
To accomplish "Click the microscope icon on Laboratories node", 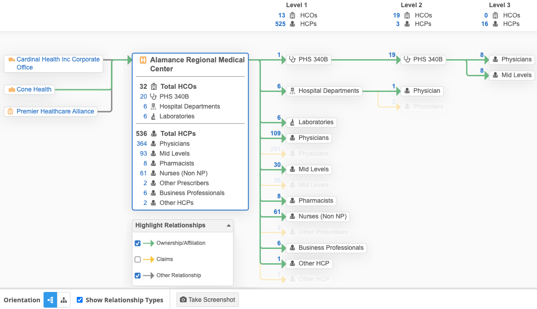I will (x=292, y=122).
